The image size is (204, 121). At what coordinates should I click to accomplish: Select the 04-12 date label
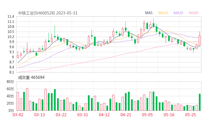point(104,115)
